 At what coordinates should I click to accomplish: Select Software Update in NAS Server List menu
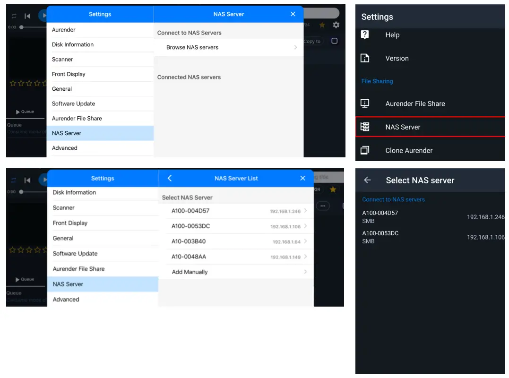pyautogui.click(x=103, y=253)
